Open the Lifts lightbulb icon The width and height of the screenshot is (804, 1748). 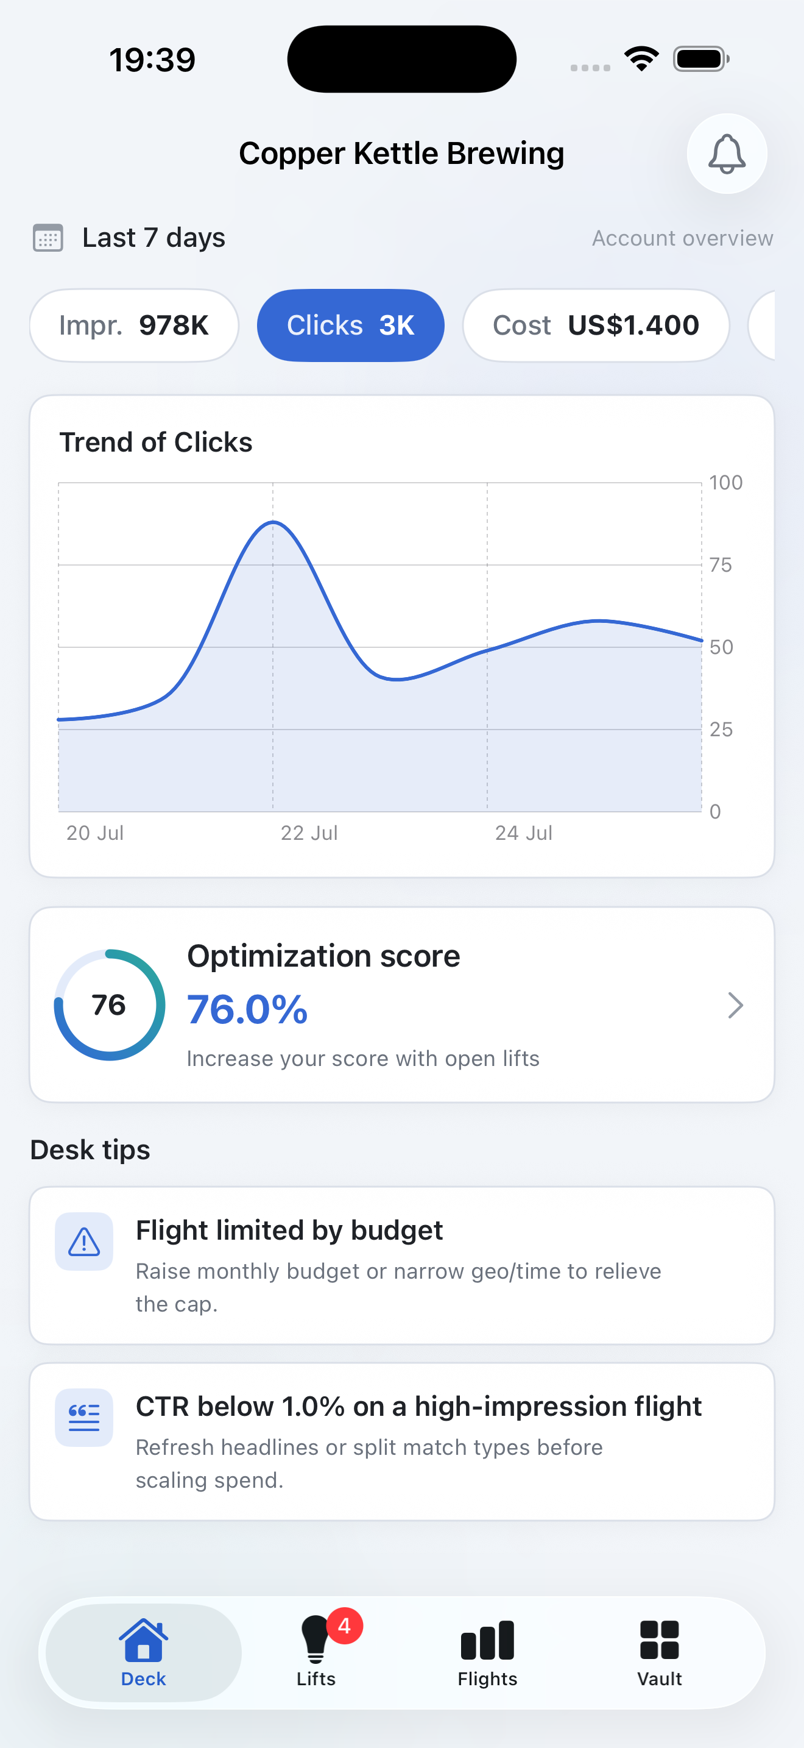(x=316, y=1640)
